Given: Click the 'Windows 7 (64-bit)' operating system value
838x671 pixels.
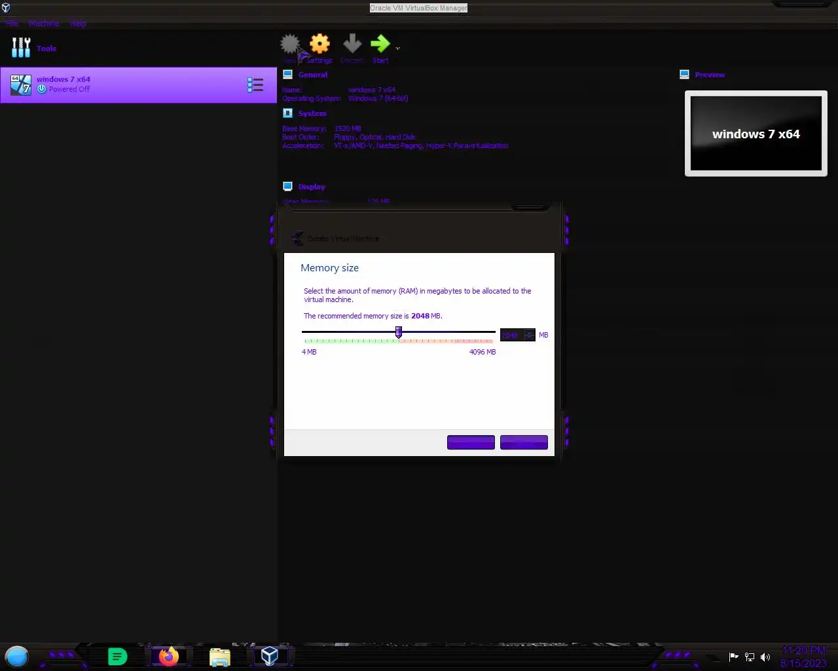Looking at the screenshot, I should 378,98.
